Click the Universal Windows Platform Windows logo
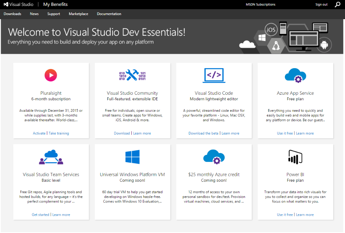Image resolution: width=345 pixels, height=233 pixels. pyautogui.click(x=132, y=157)
